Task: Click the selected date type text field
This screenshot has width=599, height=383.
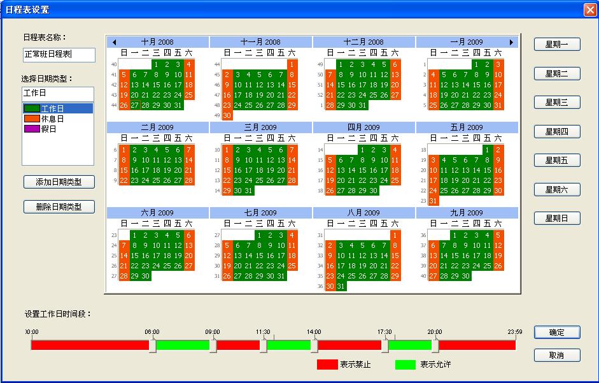Action: point(57,93)
